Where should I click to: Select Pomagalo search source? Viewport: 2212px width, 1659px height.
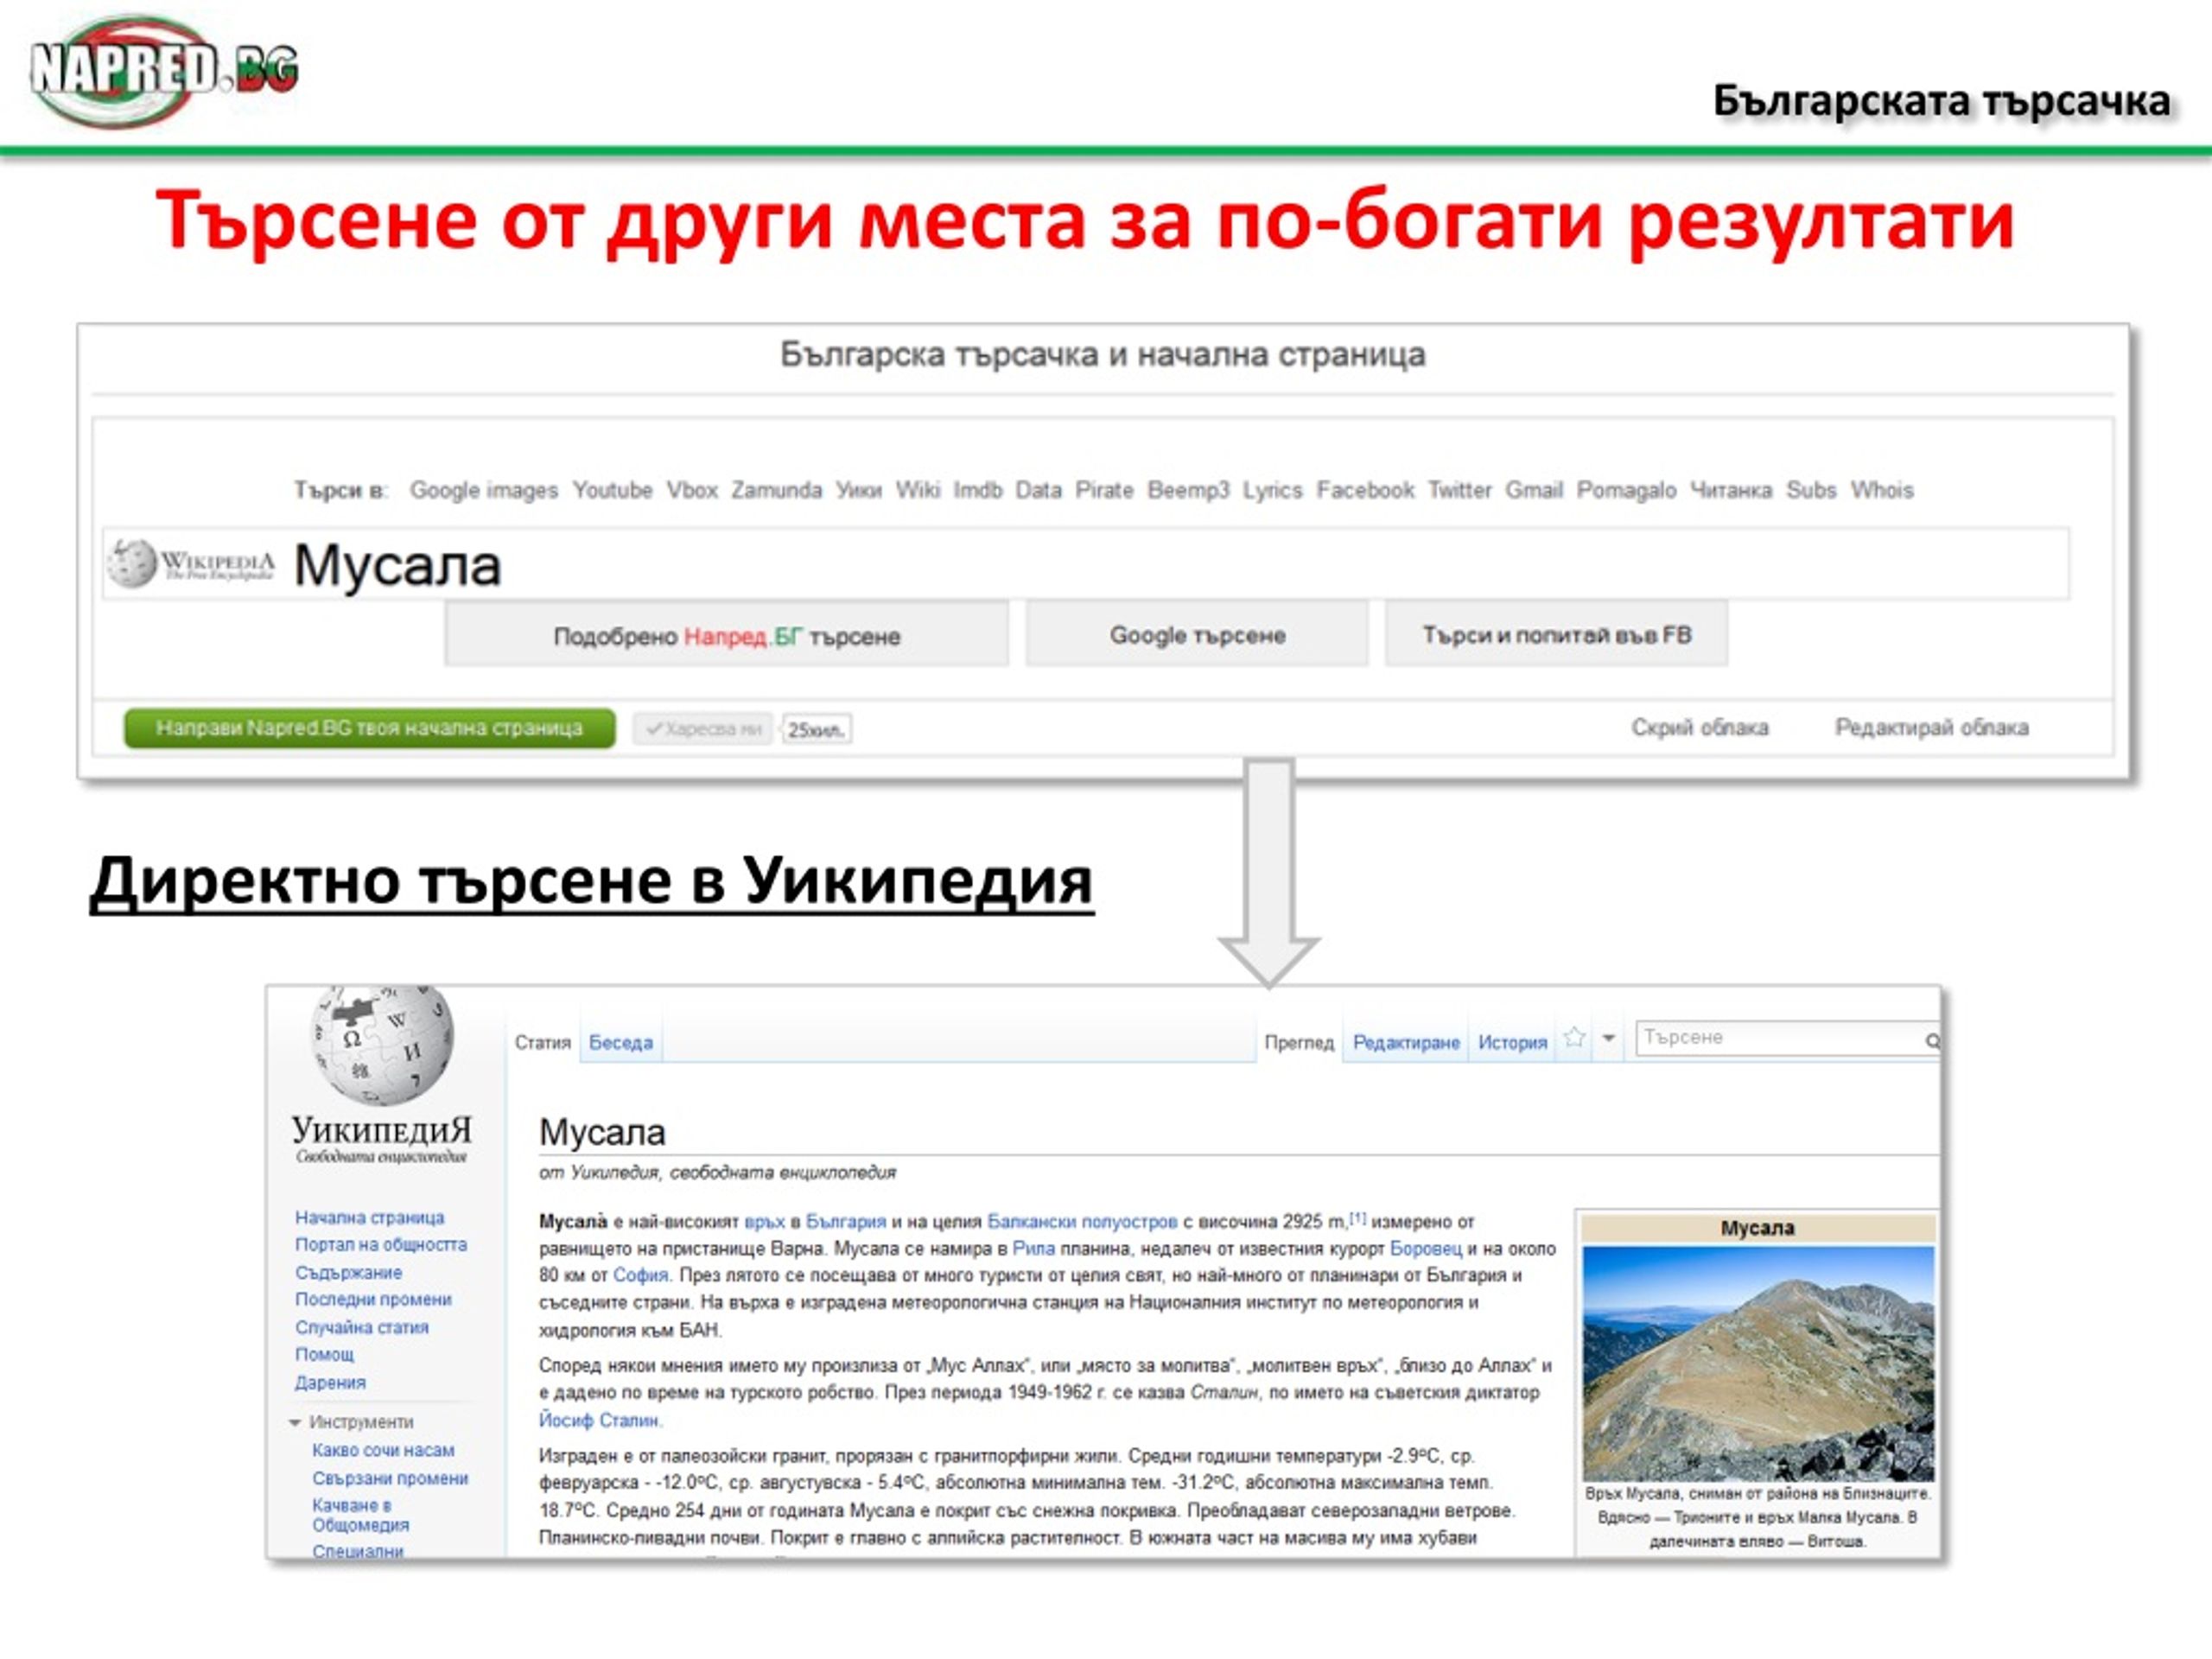point(1626,490)
